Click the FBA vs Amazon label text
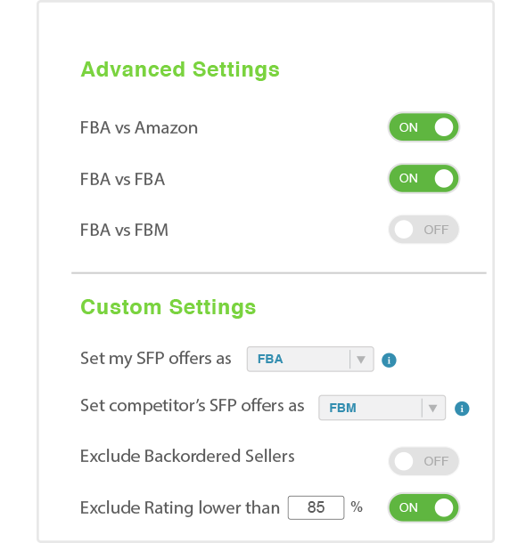 point(139,127)
